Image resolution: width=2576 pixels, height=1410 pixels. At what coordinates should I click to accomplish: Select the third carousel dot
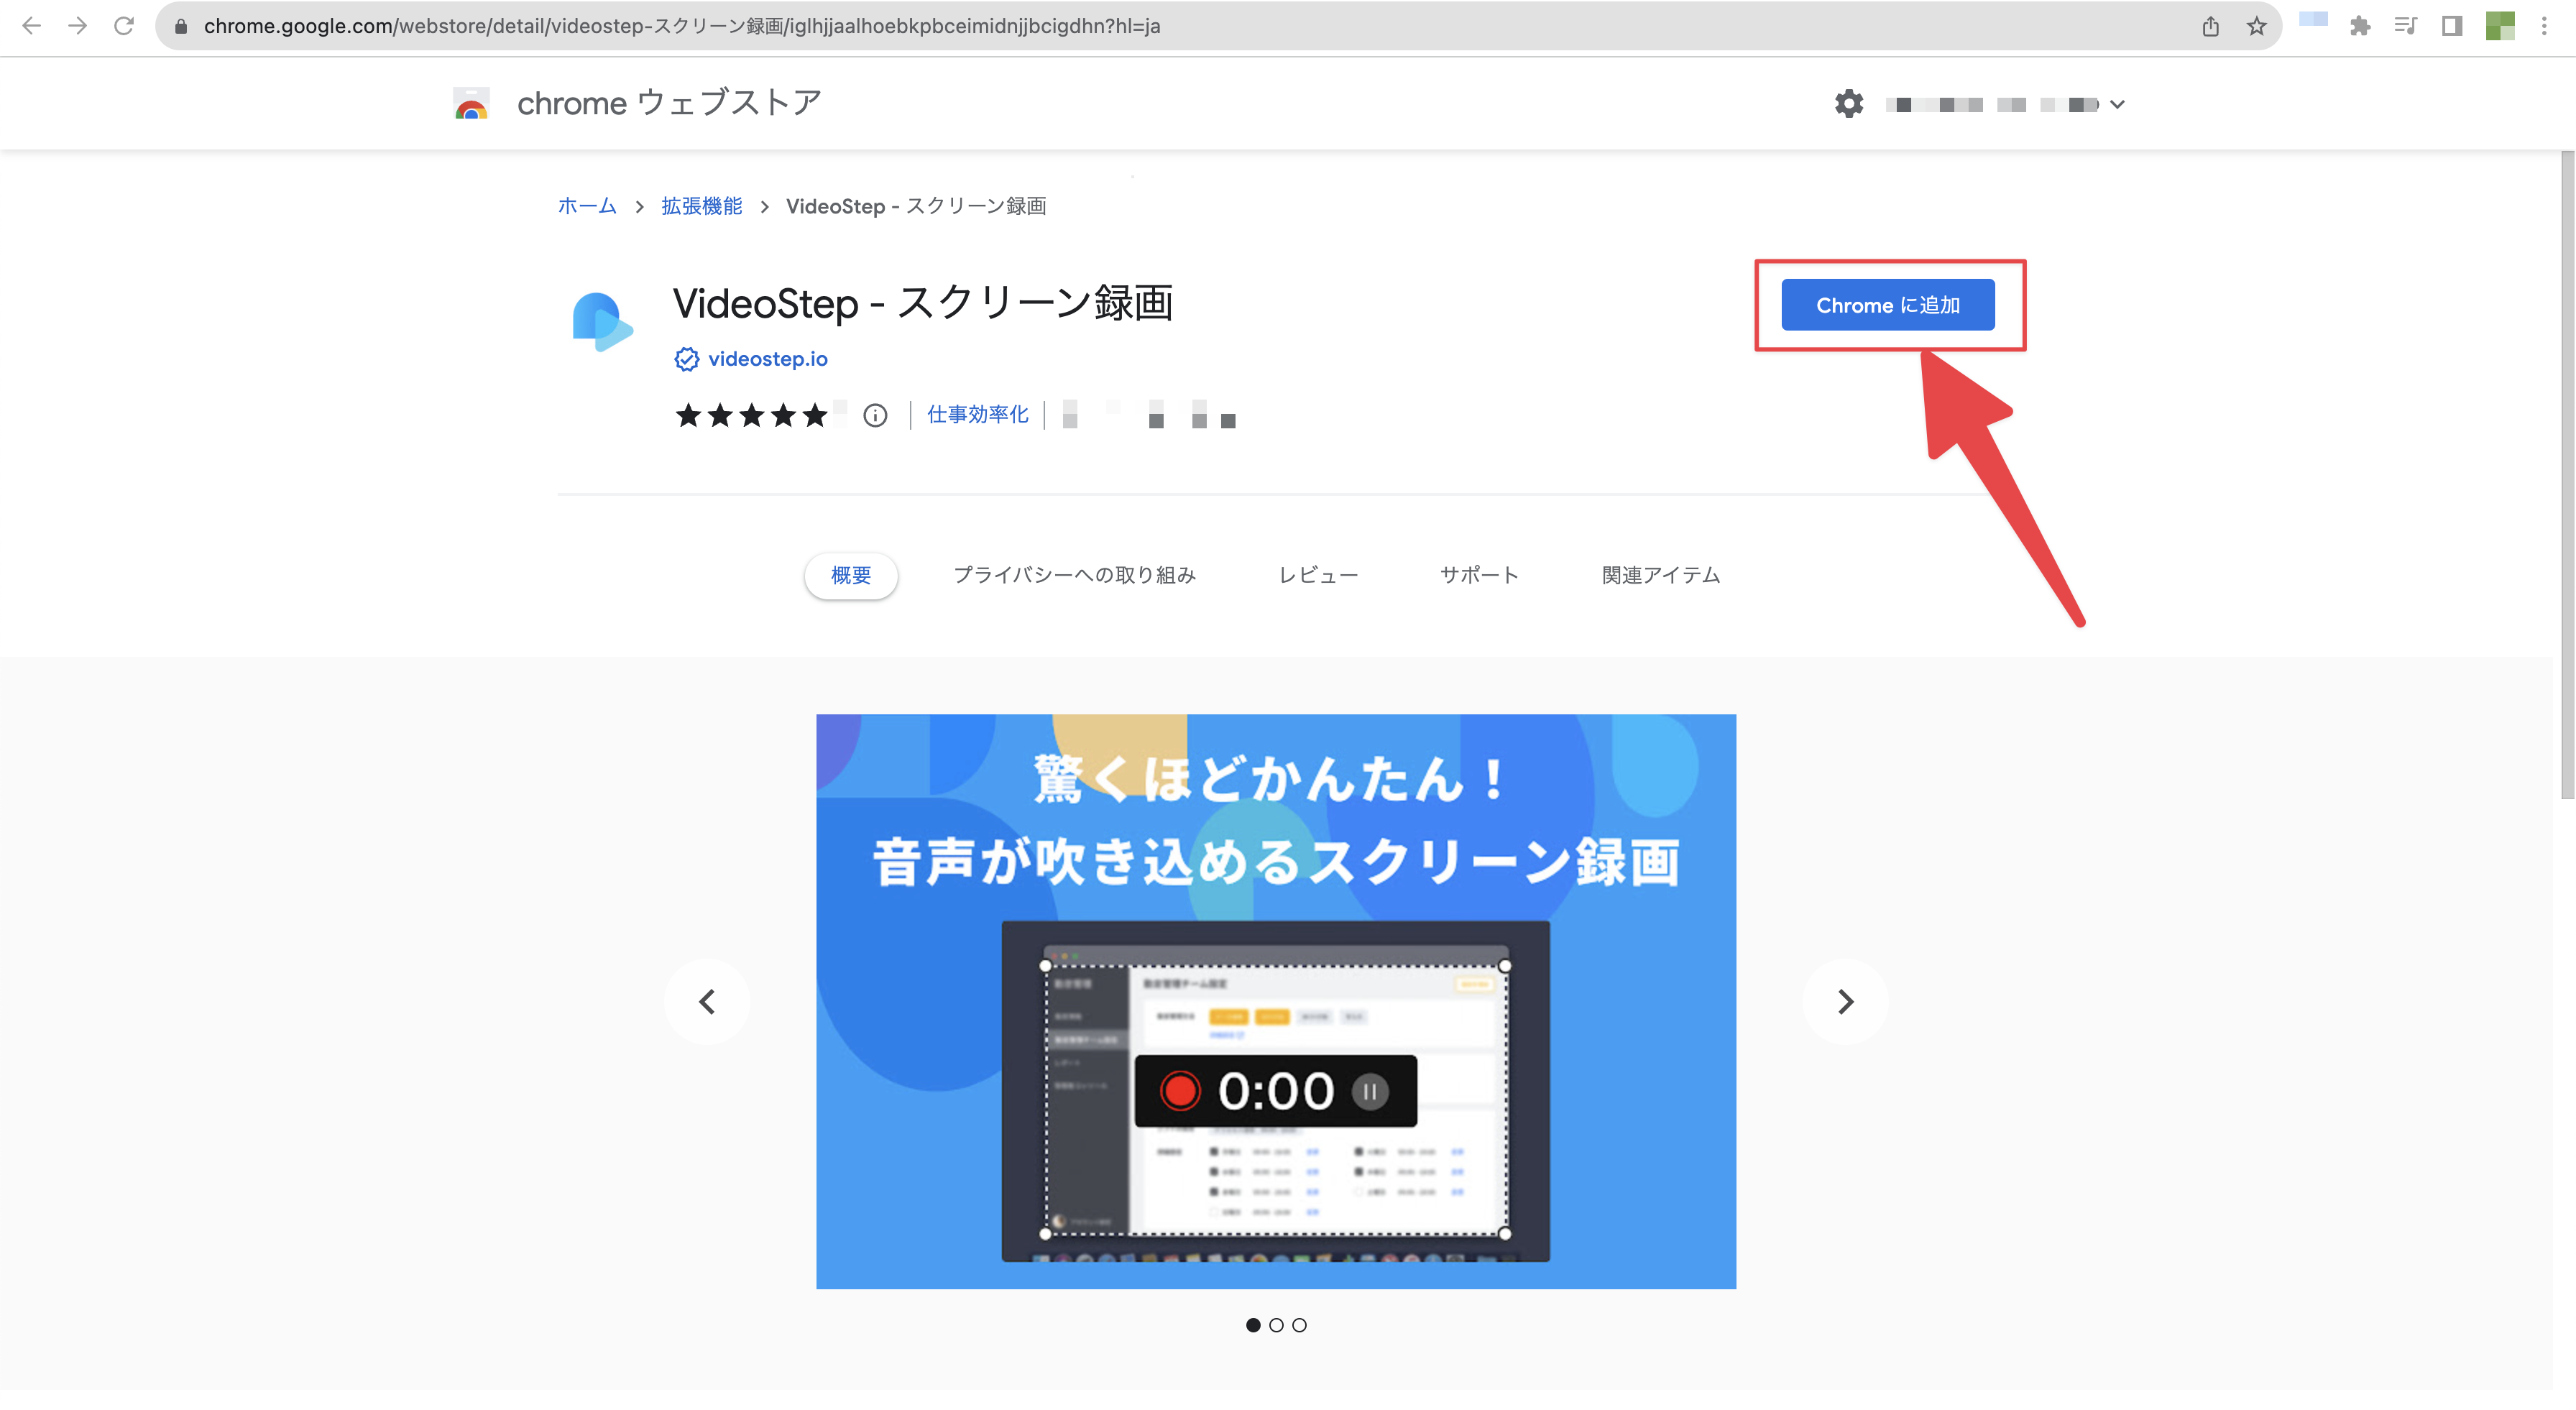(x=1299, y=1325)
